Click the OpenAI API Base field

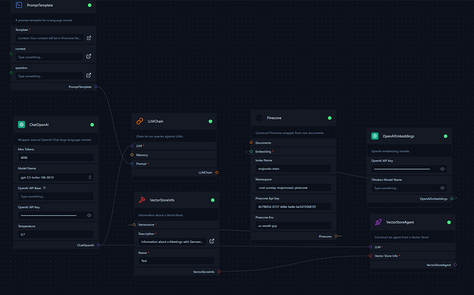point(56,197)
